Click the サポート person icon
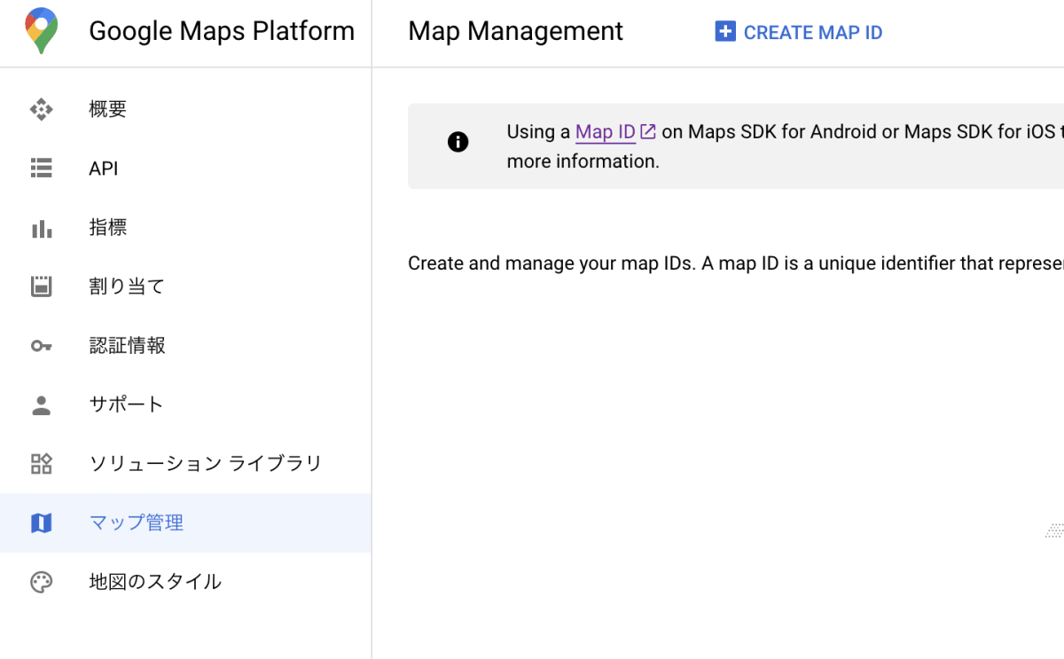Image resolution: width=1064 pixels, height=659 pixels. [42, 405]
